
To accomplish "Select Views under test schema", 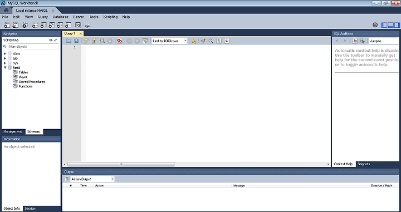I will 23,77.
